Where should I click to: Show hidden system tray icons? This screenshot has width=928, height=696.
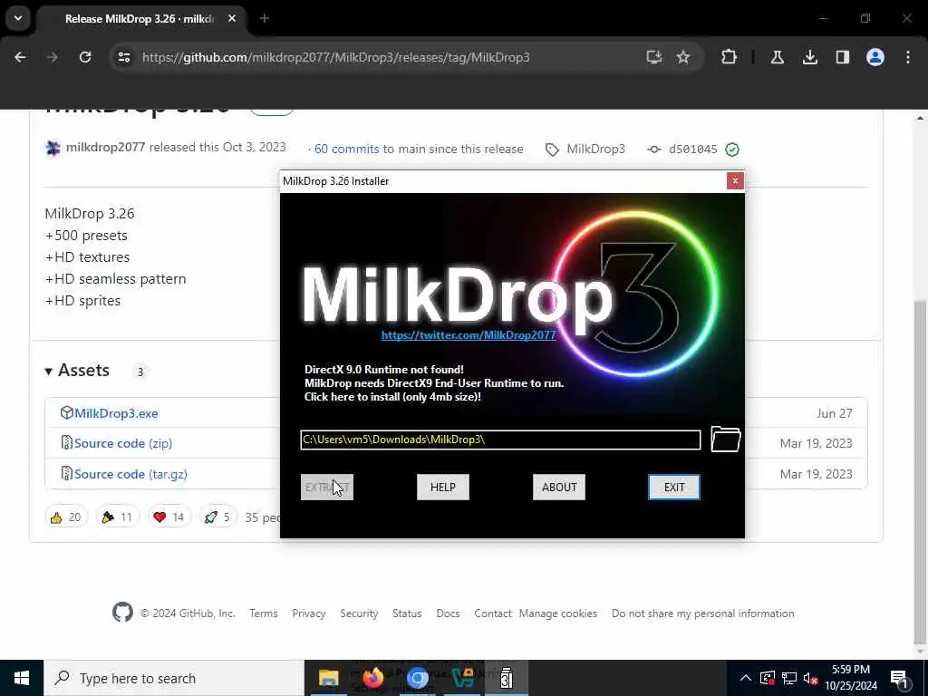[746, 678]
